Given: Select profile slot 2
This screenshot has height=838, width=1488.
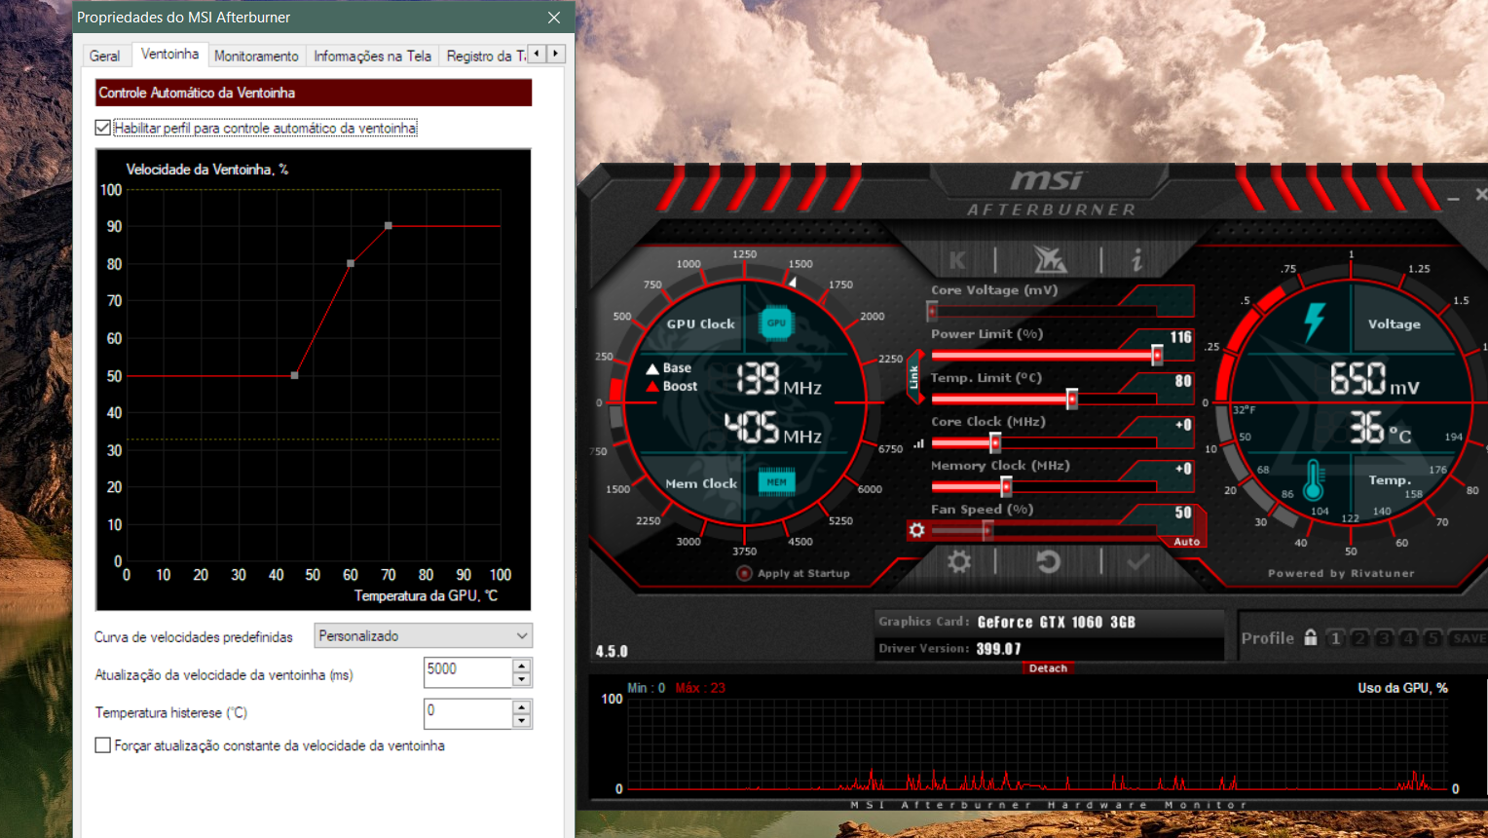Looking at the screenshot, I should click(1359, 638).
